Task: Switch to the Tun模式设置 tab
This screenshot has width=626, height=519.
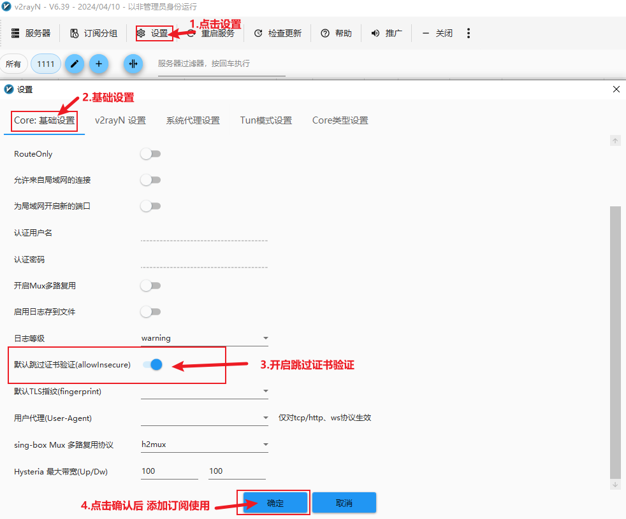Action: tap(266, 120)
